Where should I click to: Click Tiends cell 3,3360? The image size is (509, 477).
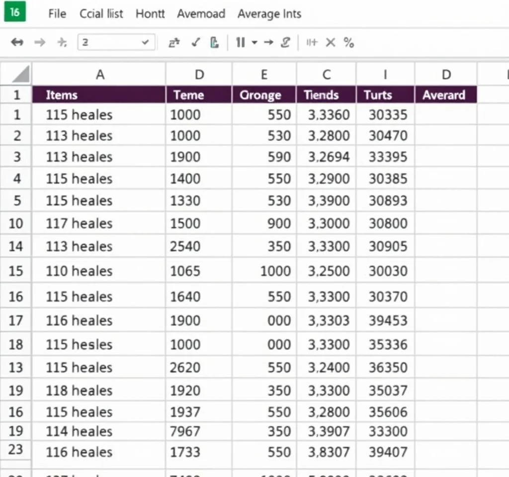(326, 115)
